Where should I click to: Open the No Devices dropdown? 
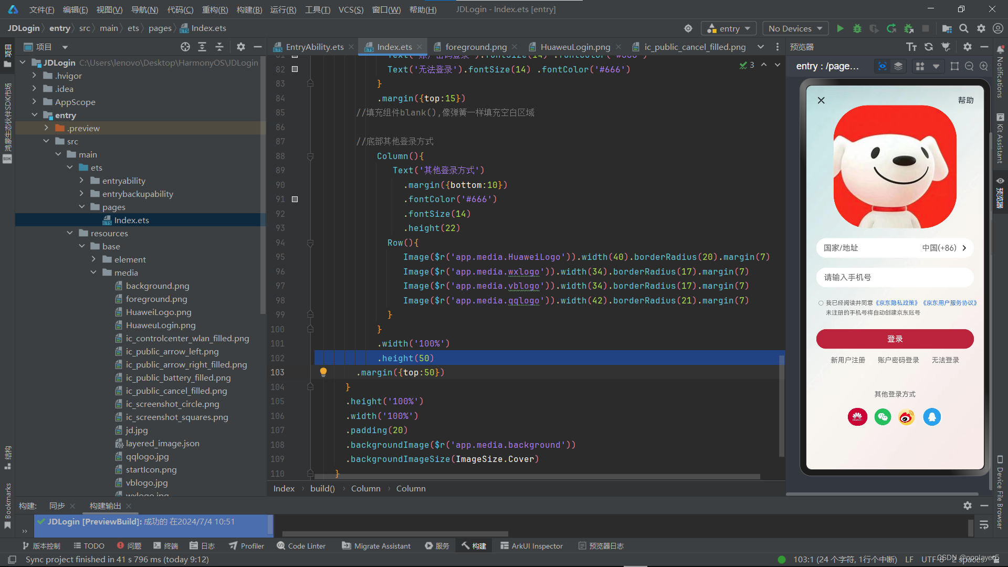[795, 28]
